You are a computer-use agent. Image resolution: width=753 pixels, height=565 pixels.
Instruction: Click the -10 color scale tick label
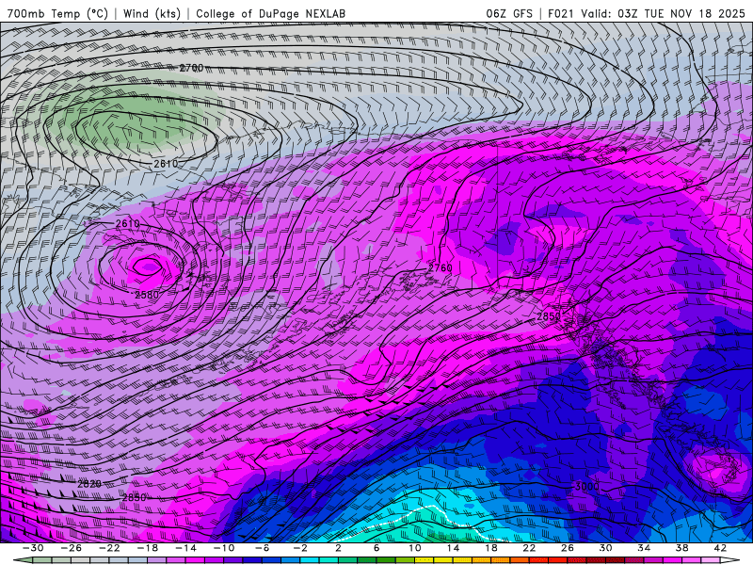224,548
